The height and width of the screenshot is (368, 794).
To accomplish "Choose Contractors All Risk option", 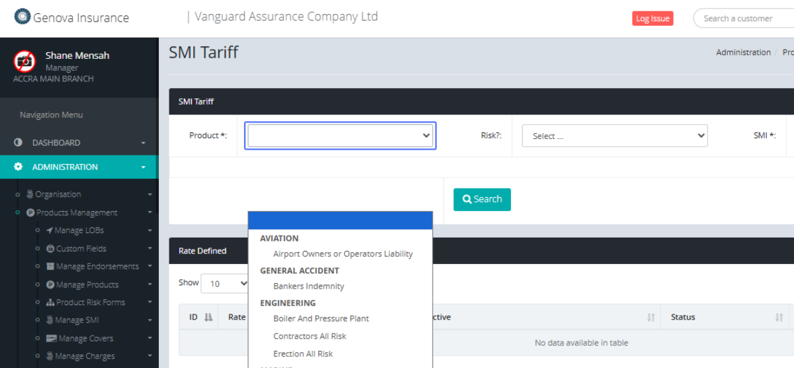I will [x=310, y=336].
